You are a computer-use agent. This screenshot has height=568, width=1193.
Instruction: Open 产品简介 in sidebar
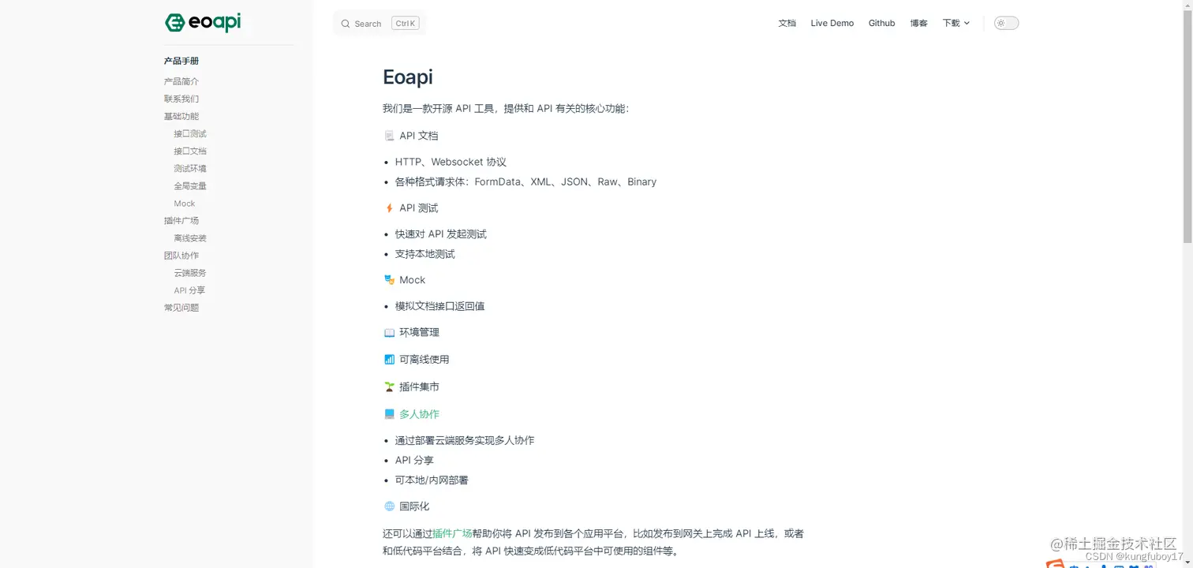click(x=181, y=81)
